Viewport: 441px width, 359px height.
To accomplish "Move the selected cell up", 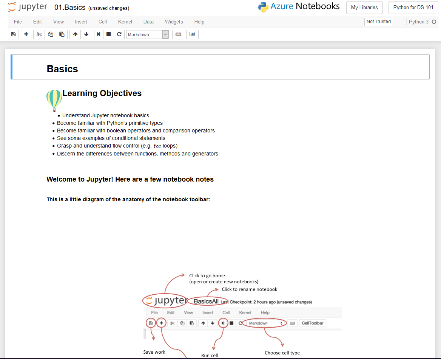I will pyautogui.click(x=75, y=34).
